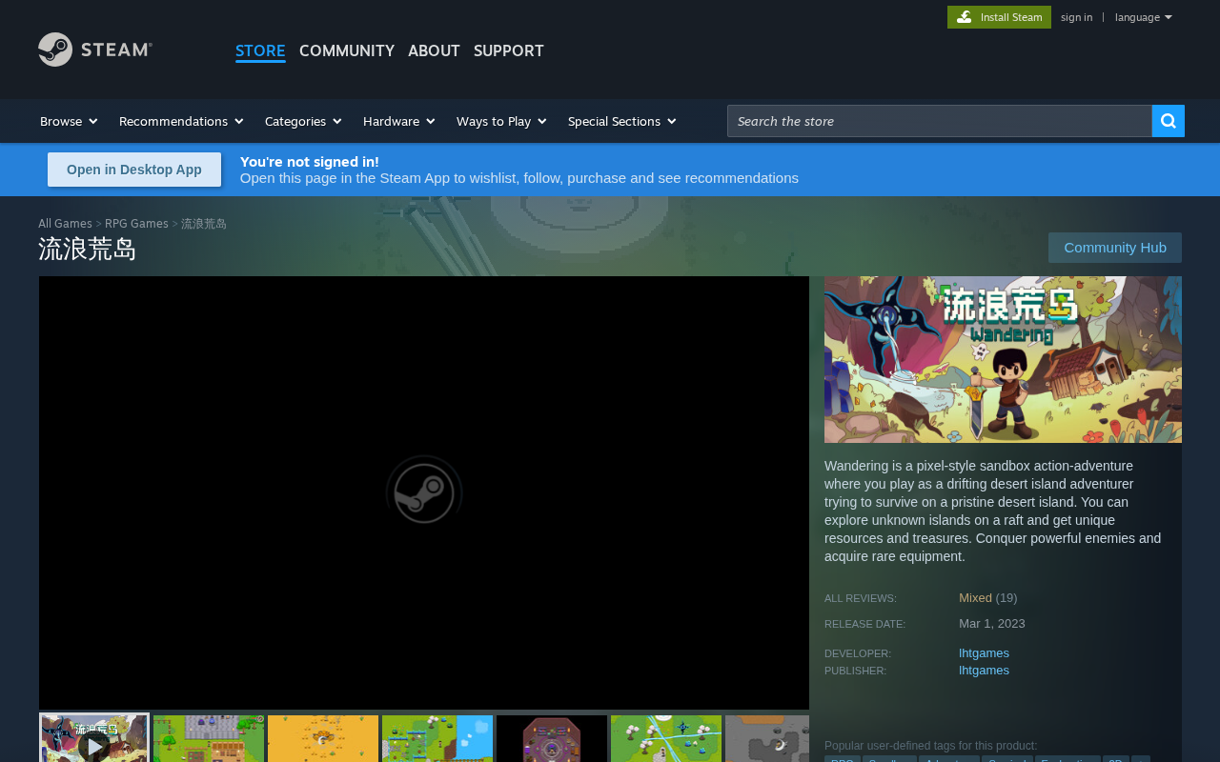Image resolution: width=1220 pixels, height=762 pixels.
Task: Click Open in Desktop App button
Action: pyautogui.click(x=134, y=170)
